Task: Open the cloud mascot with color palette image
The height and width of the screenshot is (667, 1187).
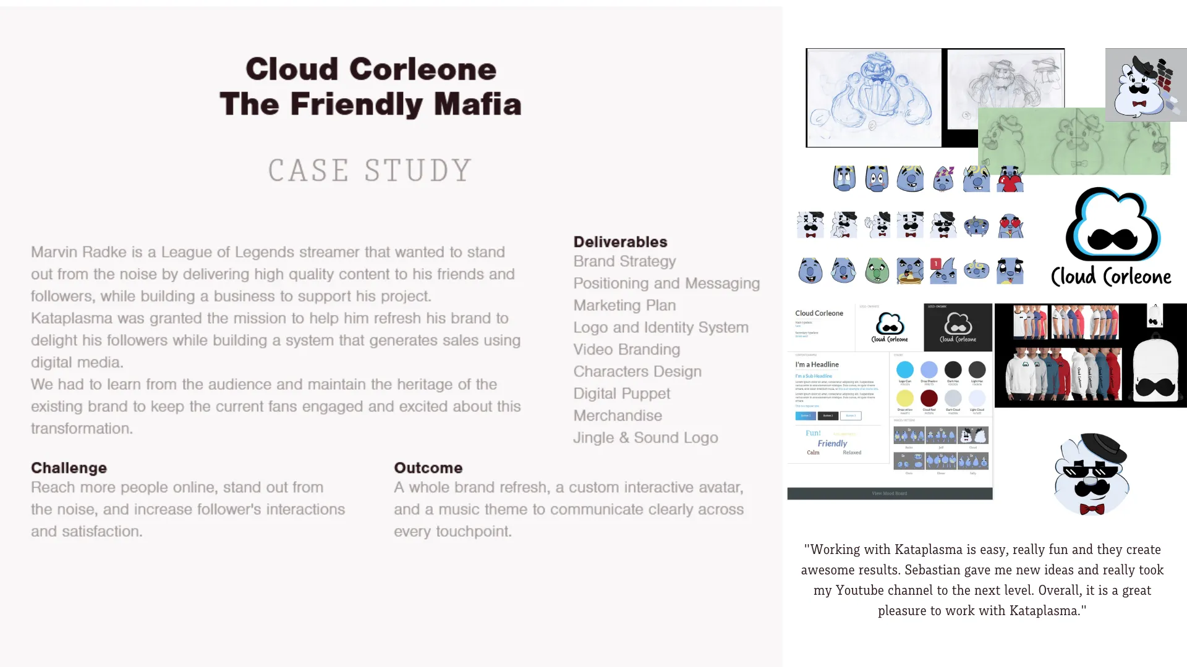Action: (x=1146, y=85)
